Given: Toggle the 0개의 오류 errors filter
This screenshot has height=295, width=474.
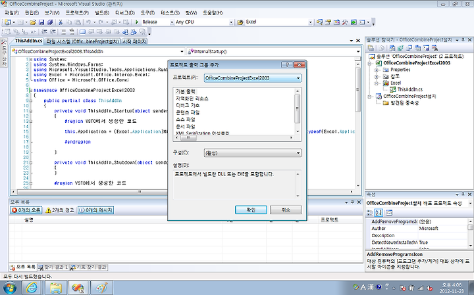Looking at the screenshot, I should coord(26,210).
